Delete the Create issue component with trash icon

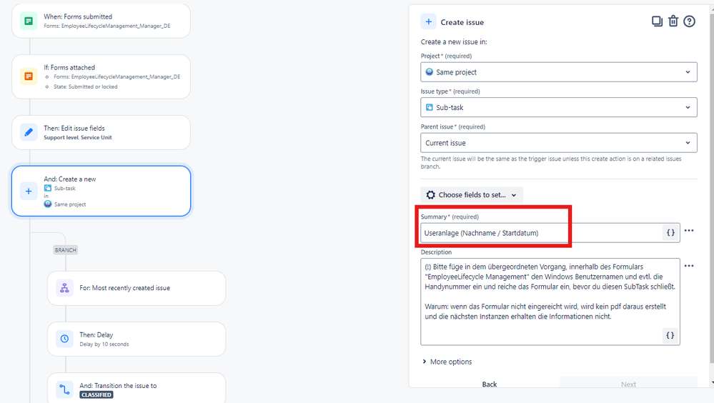click(x=673, y=21)
